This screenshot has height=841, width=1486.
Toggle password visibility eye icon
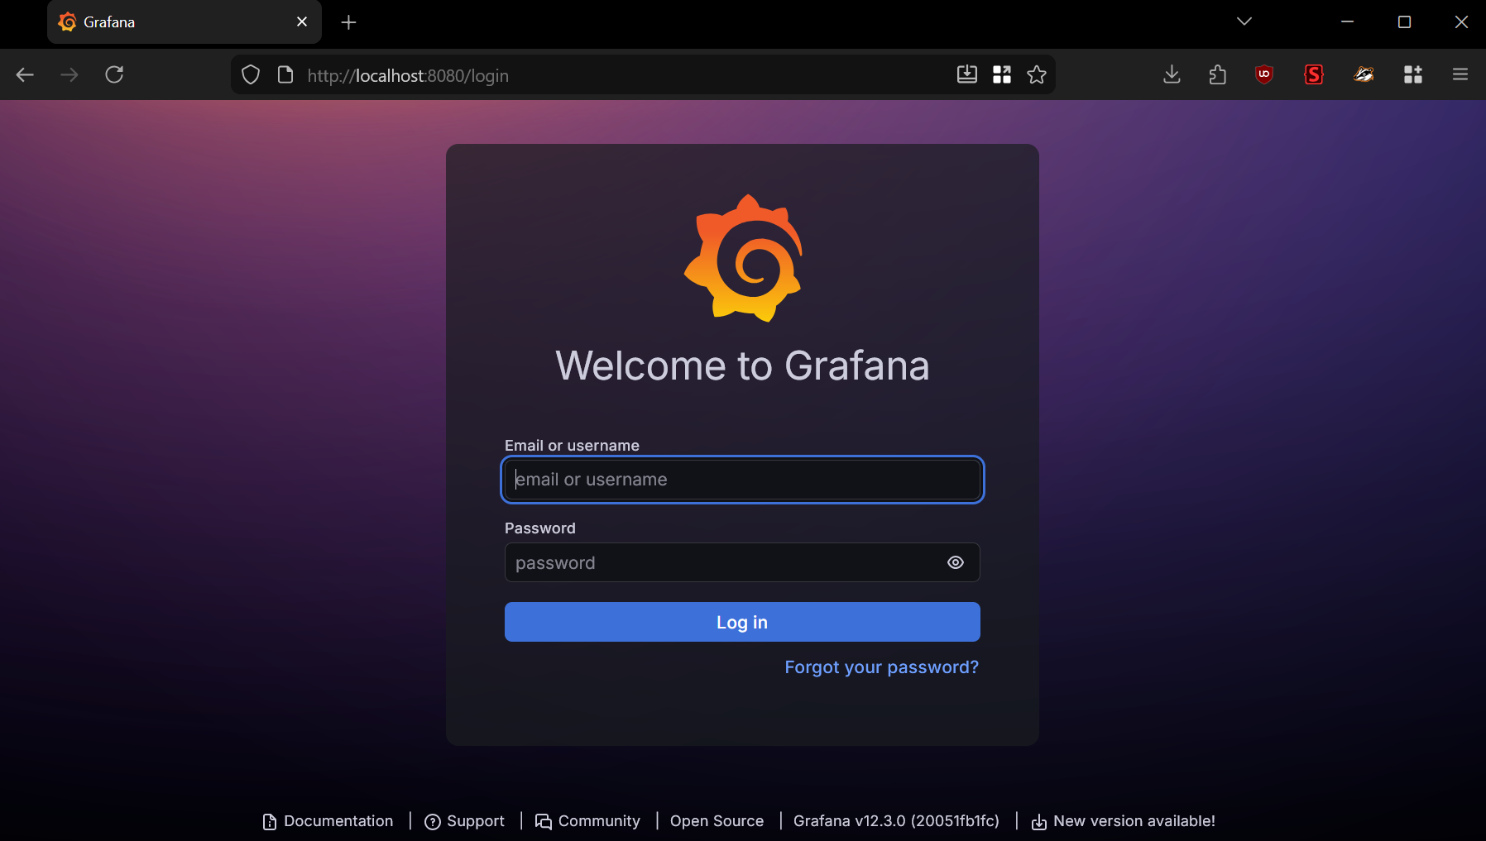point(955,562)
